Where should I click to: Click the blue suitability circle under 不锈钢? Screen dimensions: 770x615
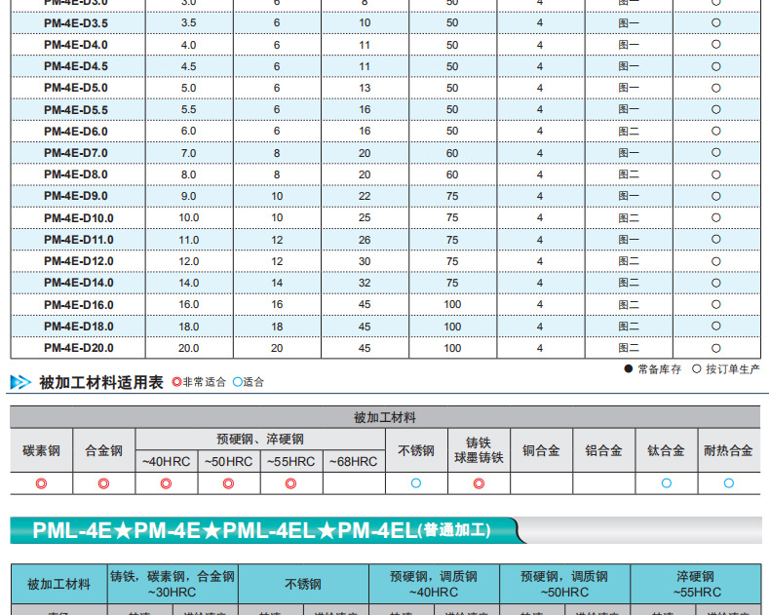pos(416,483)
